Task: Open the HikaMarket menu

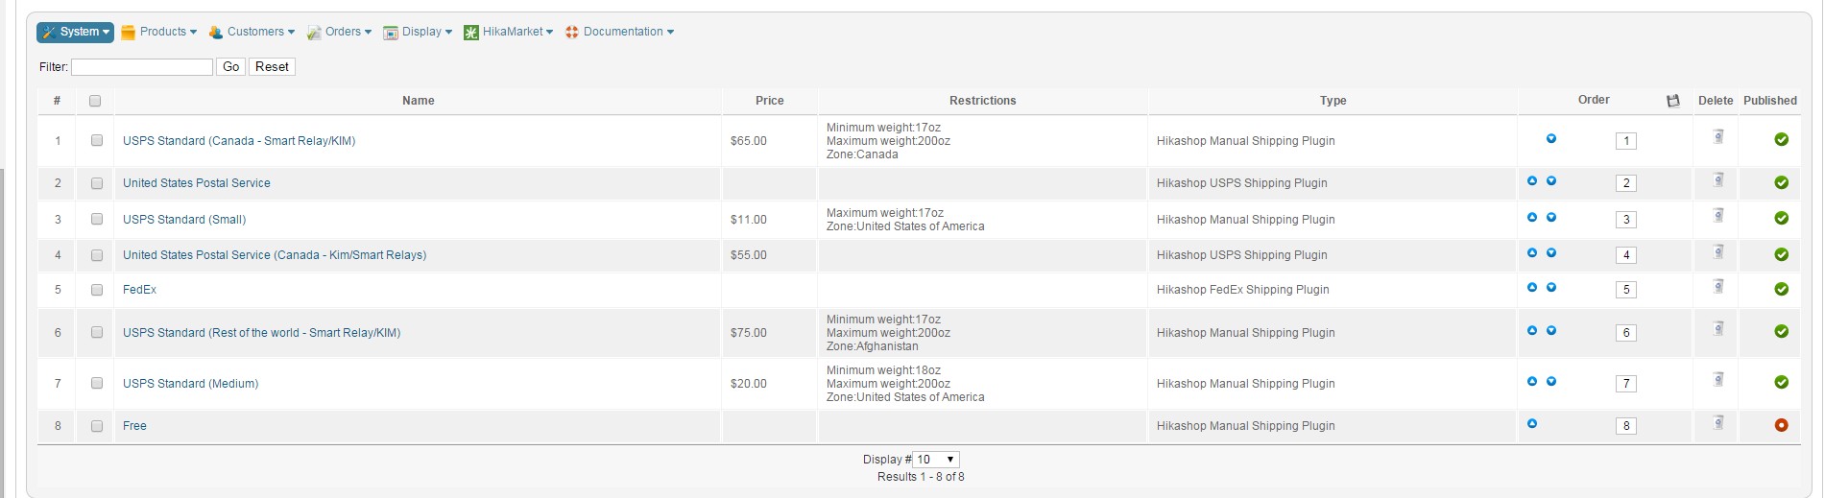Action: [509, 32]
